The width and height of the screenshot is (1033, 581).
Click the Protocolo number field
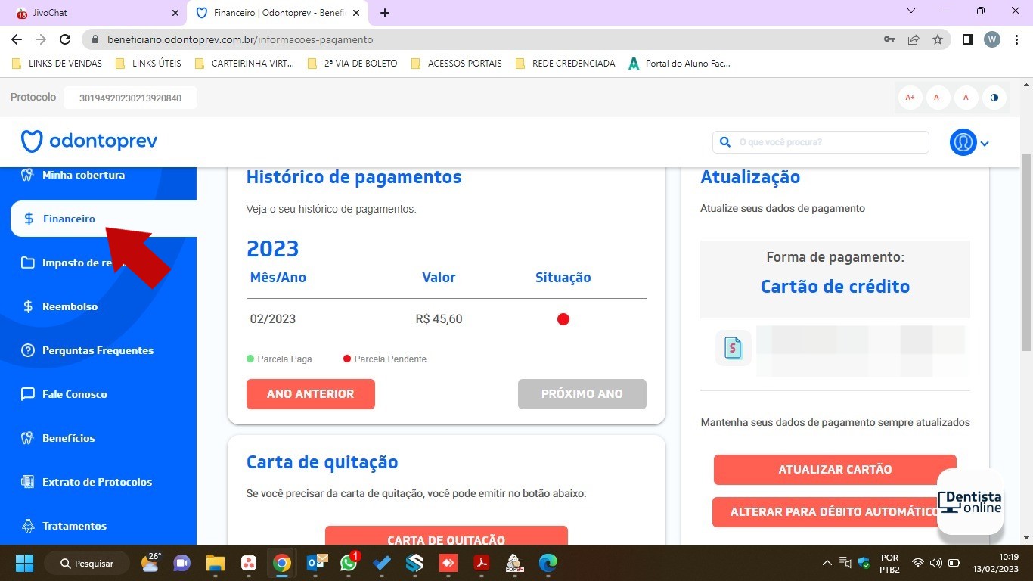(130, 98)
